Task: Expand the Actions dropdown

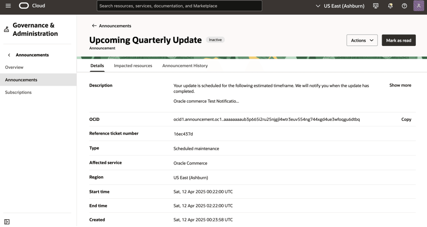Action: pyautogui.click(x=362, y=40)
